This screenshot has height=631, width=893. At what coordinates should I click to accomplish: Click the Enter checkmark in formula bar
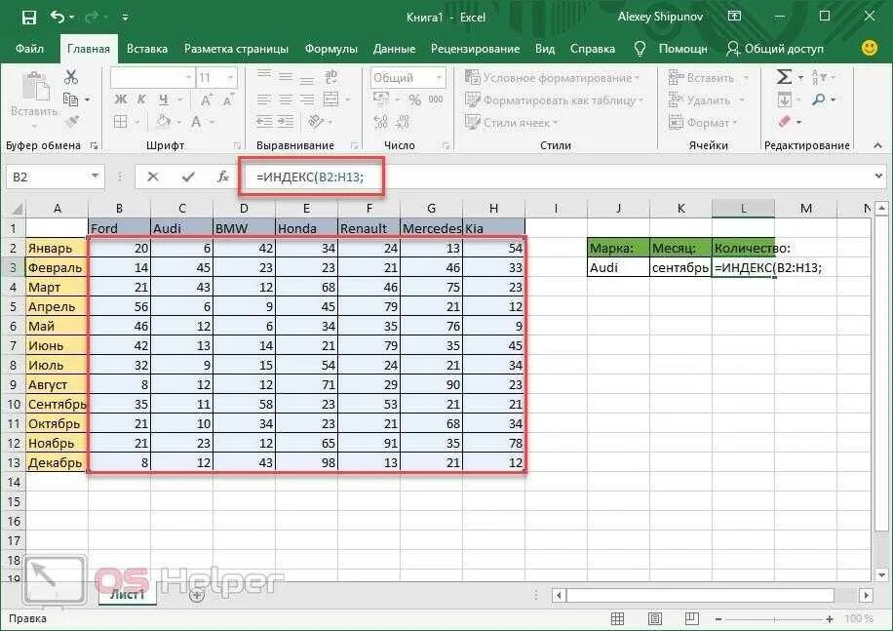coord(188,177)
